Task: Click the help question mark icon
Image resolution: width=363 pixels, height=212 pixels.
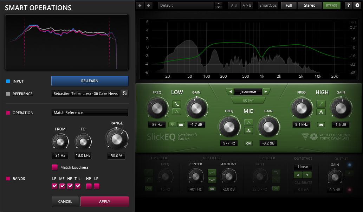Action: click(x=348, y=5)
